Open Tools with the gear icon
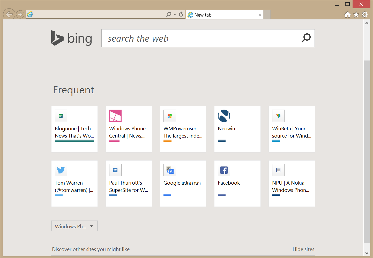373x258 pixels. click(x=365, y=14)
